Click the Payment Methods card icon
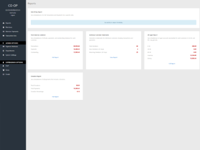 pos(4,47)
